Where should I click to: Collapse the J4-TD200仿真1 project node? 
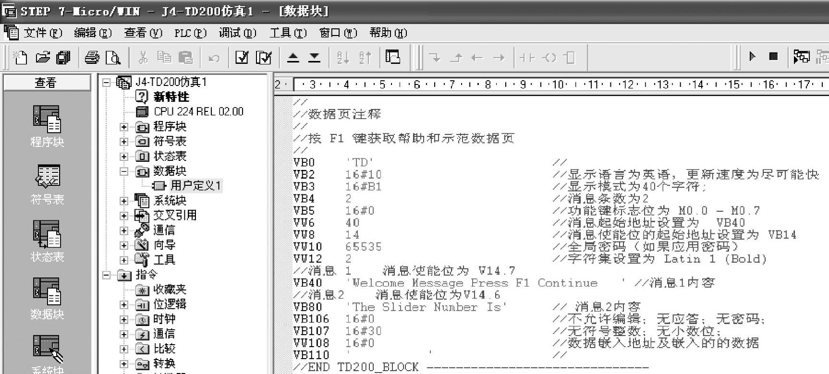click(106, 83)
